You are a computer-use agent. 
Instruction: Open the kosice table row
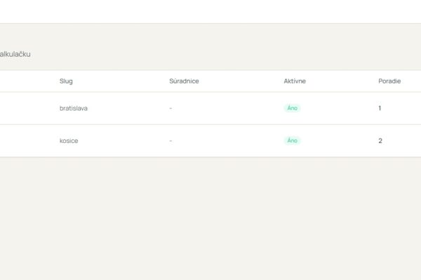pos(210,141)
